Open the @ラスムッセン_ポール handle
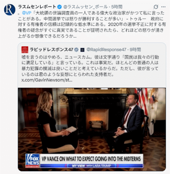The height and width of the screenshot is (174, 170). click(x=85, y=7)
